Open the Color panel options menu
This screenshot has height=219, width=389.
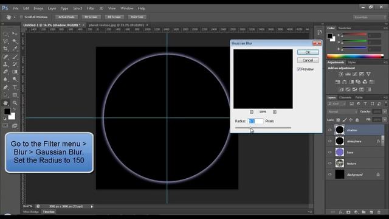pos(385,29)
